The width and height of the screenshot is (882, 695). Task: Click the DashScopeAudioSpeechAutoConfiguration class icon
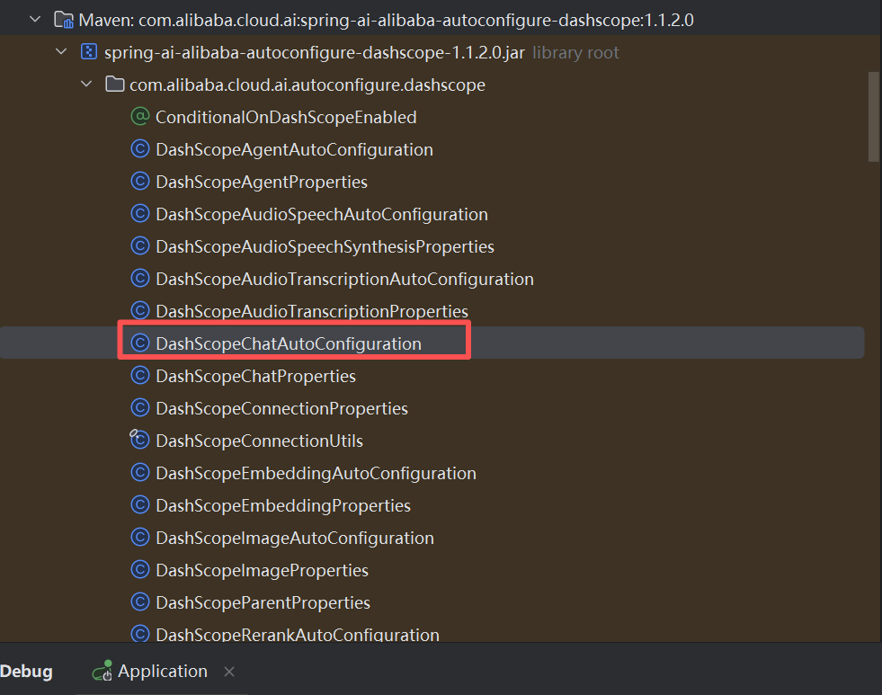(x=140, y=214)
